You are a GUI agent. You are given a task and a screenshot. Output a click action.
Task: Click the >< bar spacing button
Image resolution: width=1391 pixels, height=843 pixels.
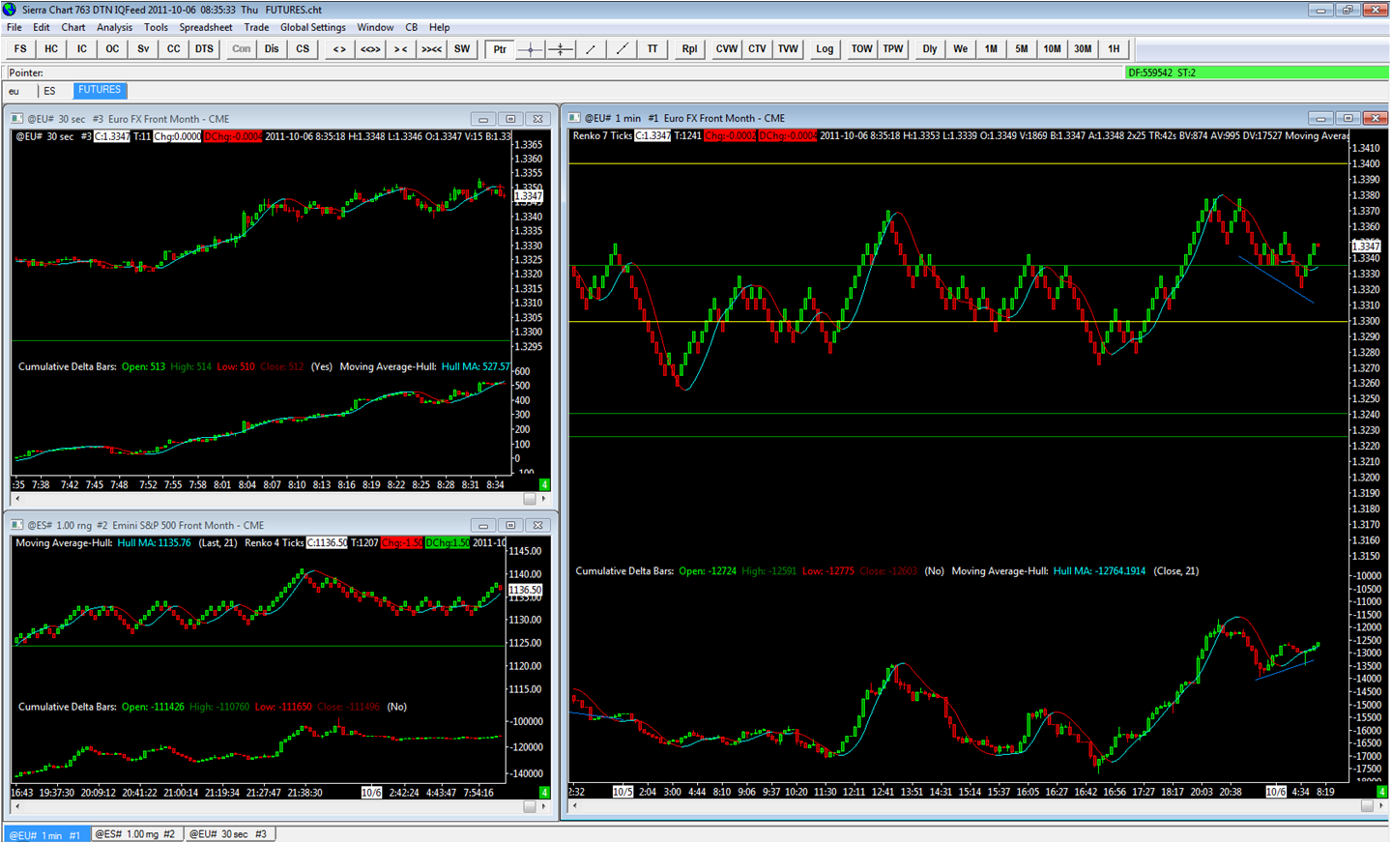pos(400,49)
